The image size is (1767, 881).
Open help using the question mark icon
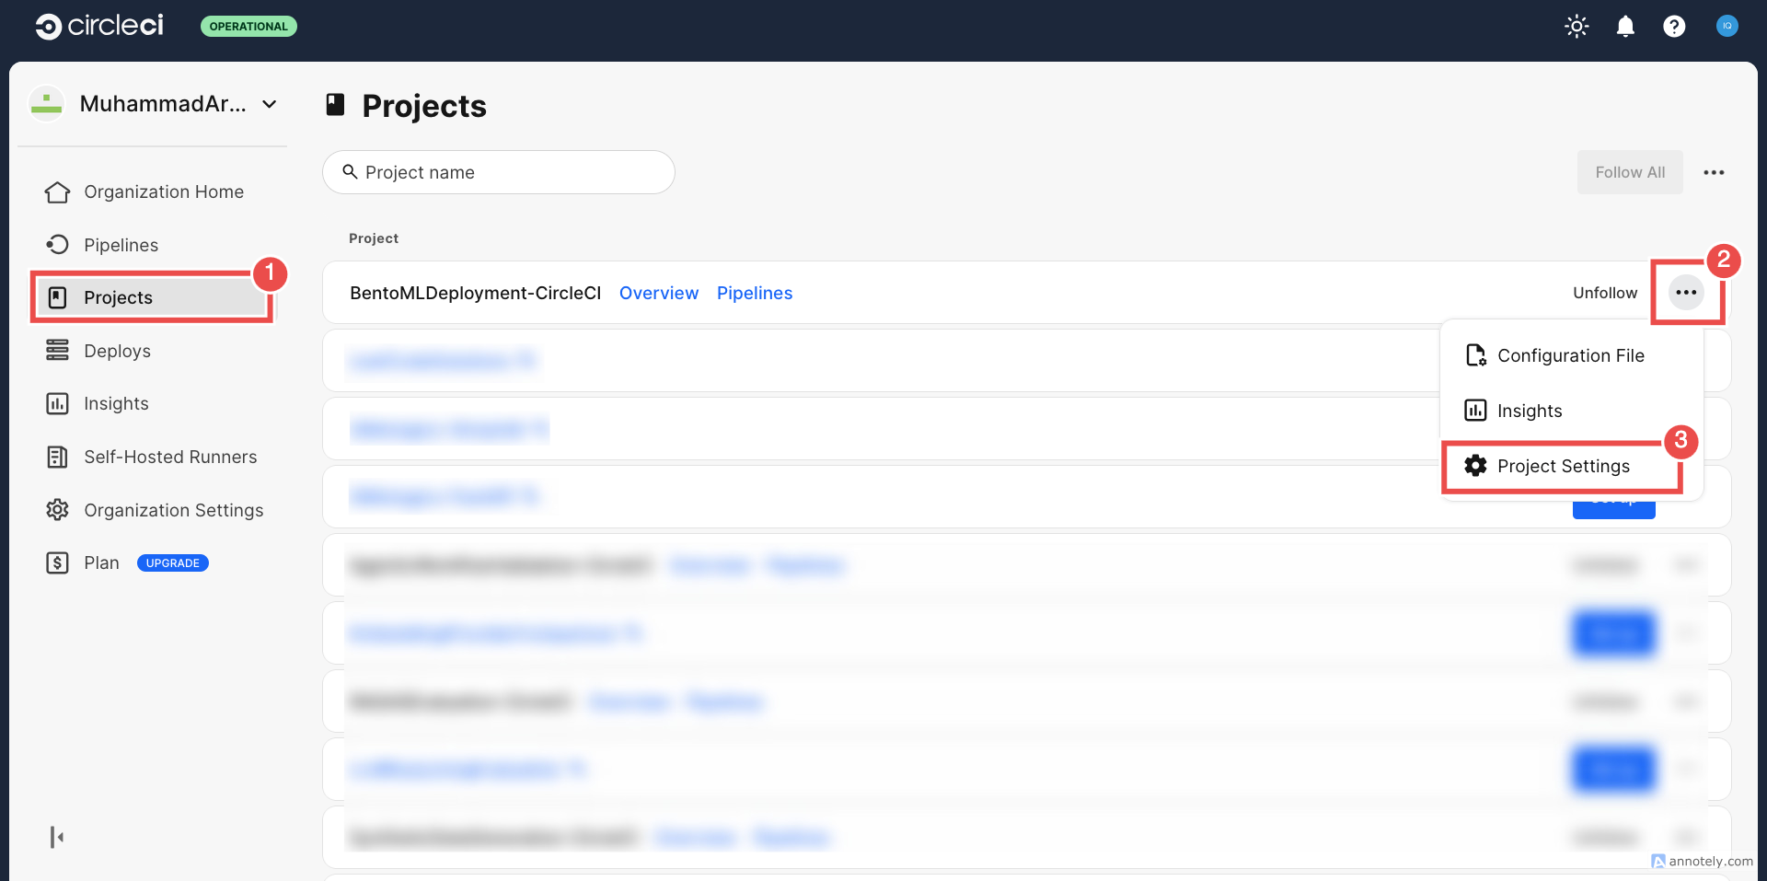coord(1674,26)
